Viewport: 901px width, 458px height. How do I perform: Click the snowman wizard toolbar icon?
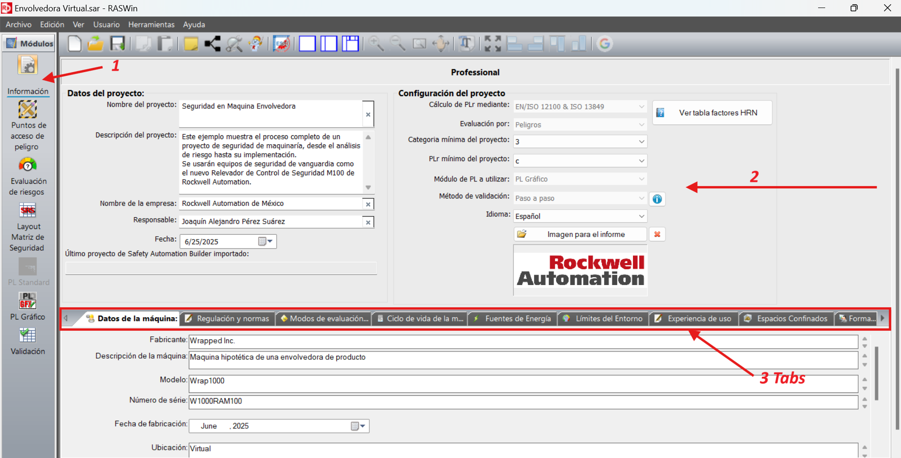[256, 44]
